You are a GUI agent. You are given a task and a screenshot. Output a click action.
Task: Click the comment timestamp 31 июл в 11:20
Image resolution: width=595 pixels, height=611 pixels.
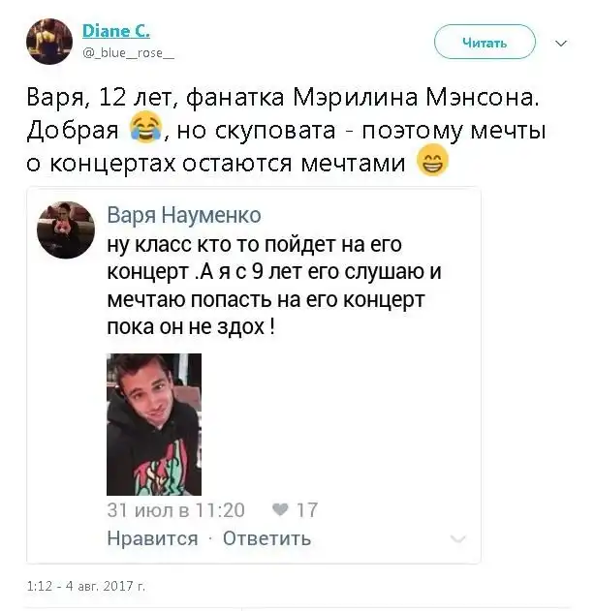pos(175,510)
